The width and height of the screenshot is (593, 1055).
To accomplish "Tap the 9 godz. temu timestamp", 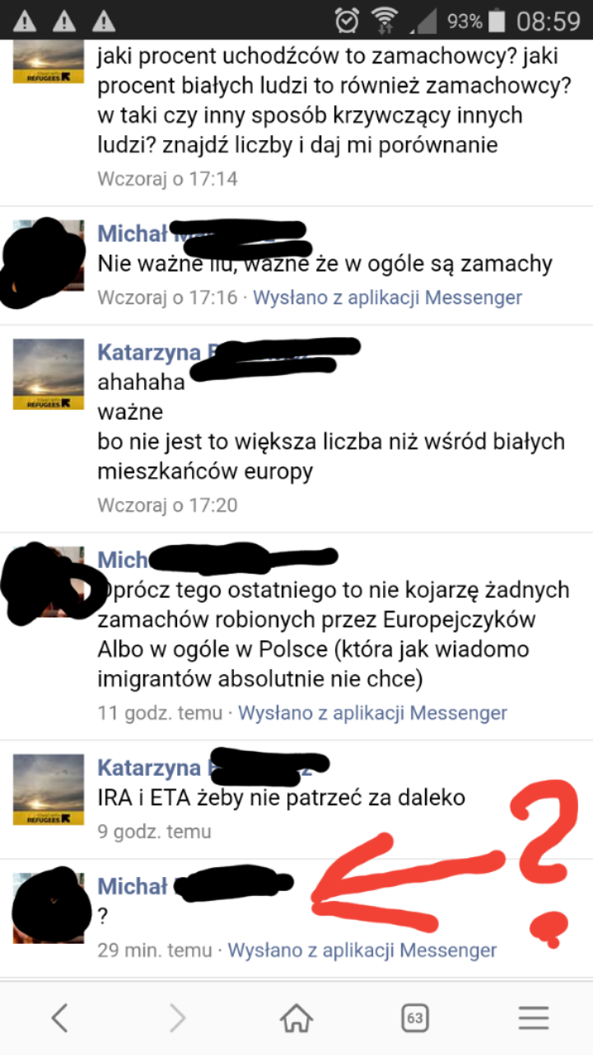I will tap(154, 832).
